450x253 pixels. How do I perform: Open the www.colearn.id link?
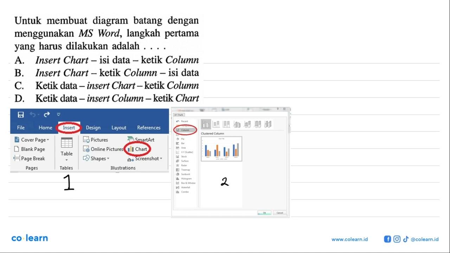click(349, 239)
